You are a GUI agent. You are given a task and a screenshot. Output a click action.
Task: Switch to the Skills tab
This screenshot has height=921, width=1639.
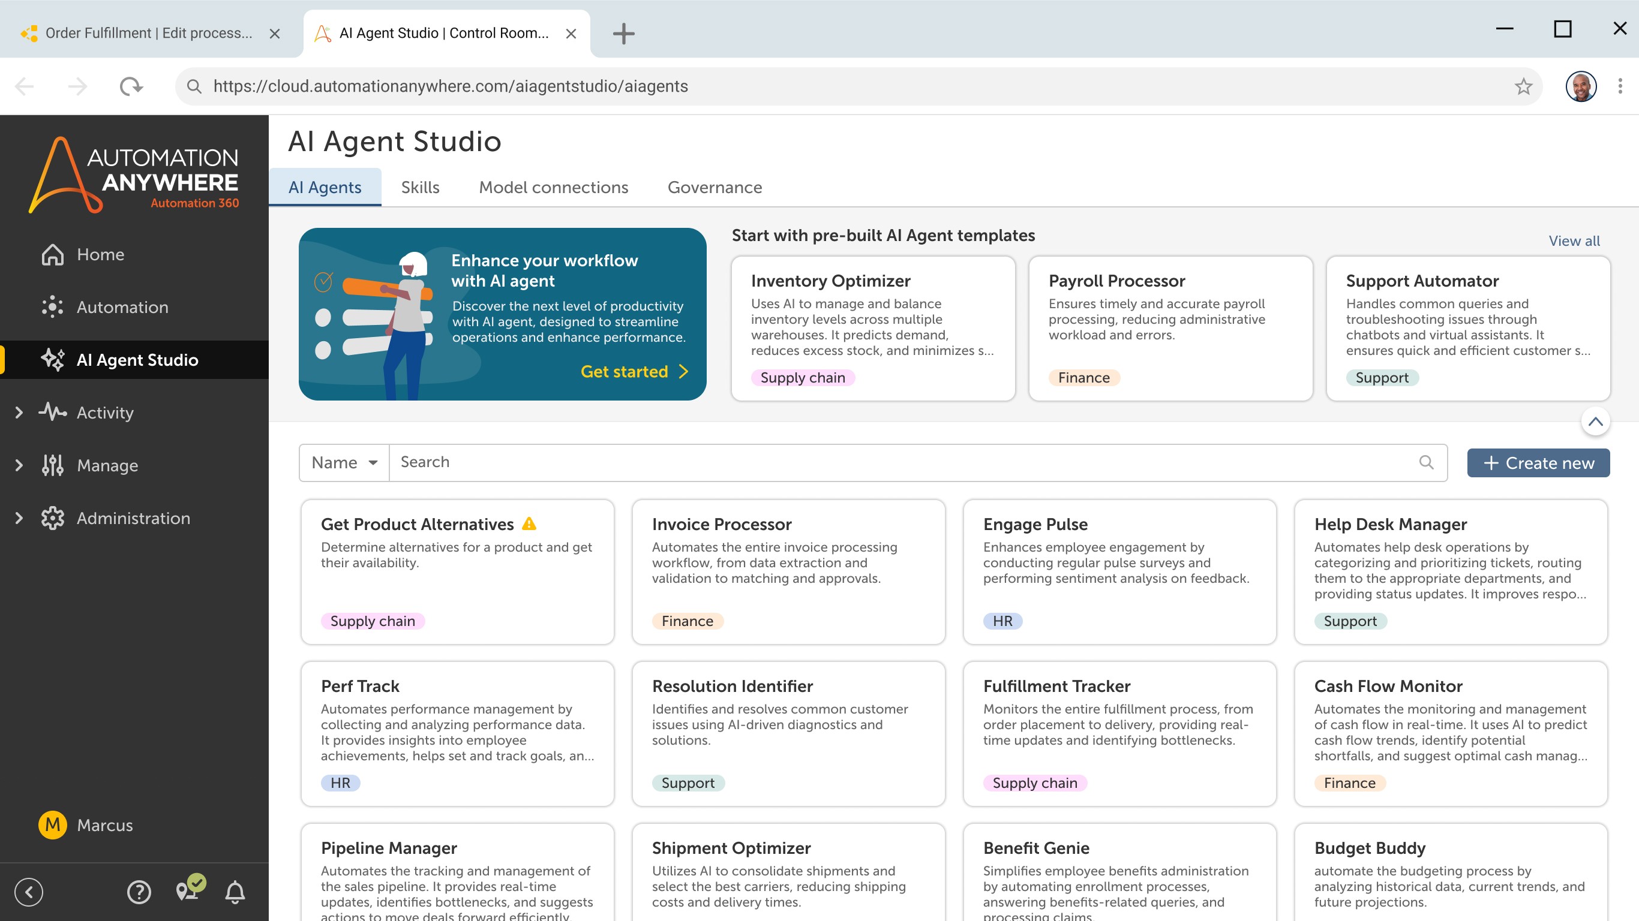tap(420, 188)
